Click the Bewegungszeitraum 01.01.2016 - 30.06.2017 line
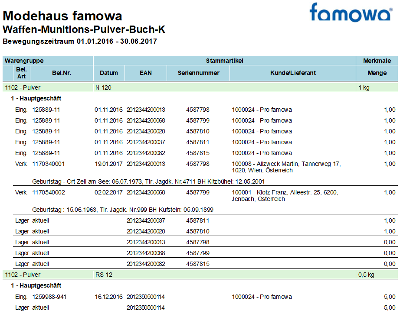This screenshot has width=400, height=314. (x=80, y=41)
